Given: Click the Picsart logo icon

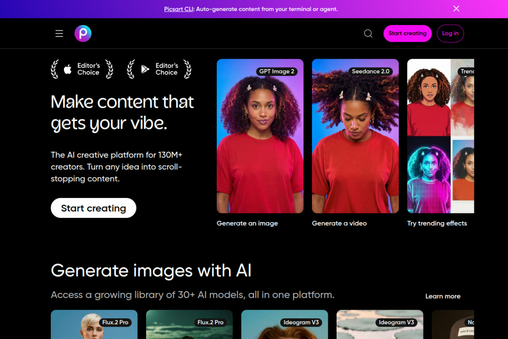Looking at the screenshot, I should point(83,33).
